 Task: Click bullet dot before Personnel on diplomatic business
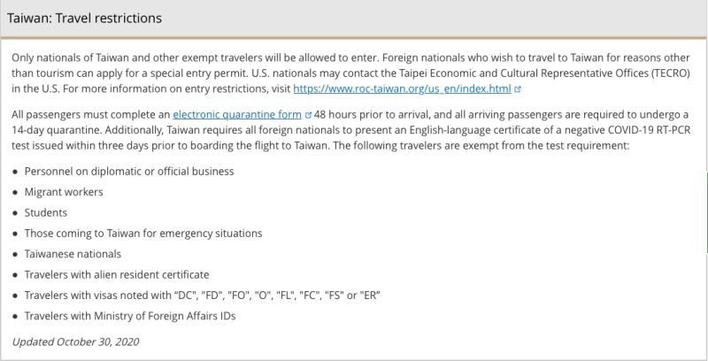click(x=16, y=172)
